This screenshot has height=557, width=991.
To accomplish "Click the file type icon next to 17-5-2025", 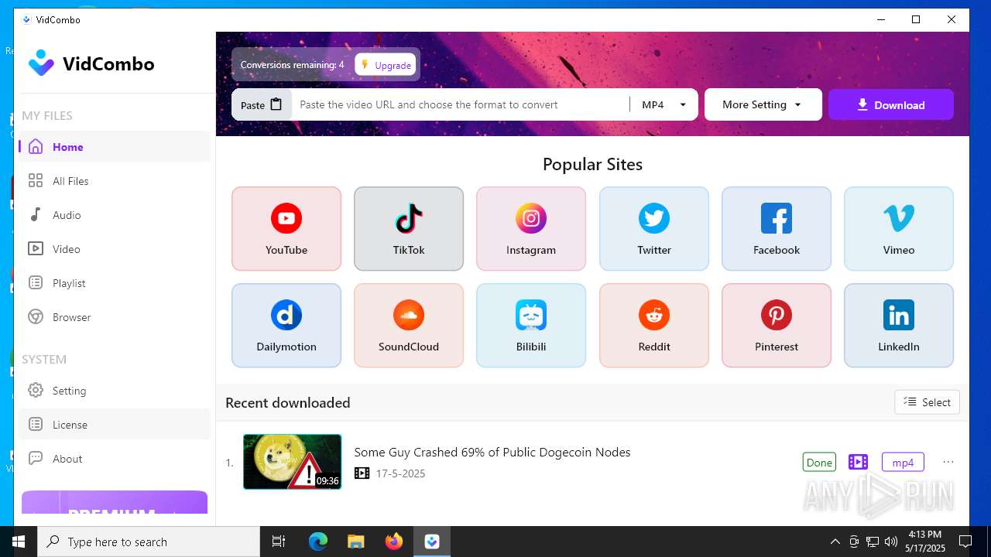I will pyautogui.click(x=362, y=473).
